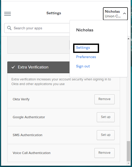Collapse the account menu using the chevron arrow
Screen dimensions: 132x167
pos(124,13)
